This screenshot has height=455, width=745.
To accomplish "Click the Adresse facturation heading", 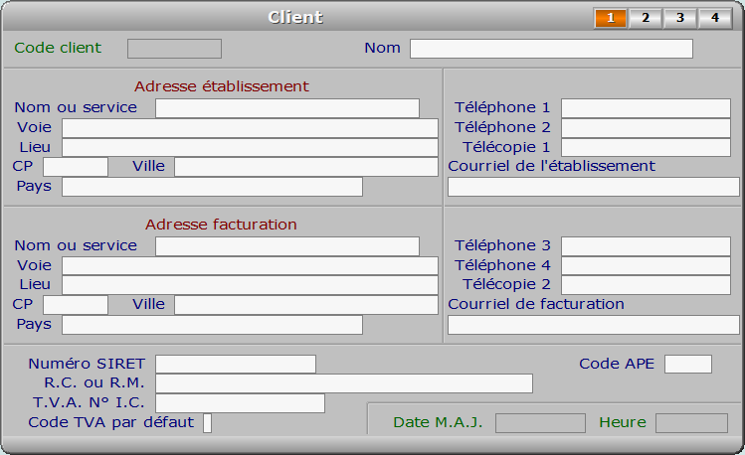I will [x=221, y=225].
